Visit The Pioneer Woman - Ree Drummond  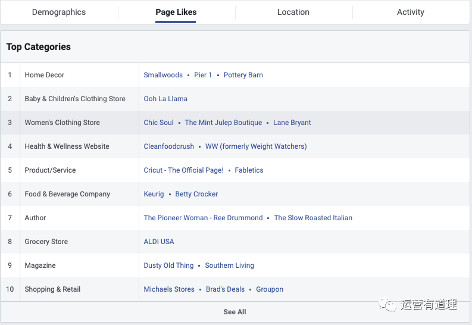pyautogui.click(x=203, y=218)
